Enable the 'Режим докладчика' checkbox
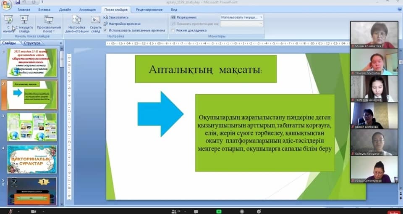Image resolution: width=403 pixels, height=214 pixels. [x=173, y=30]
